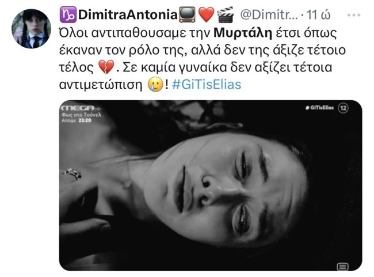
Task: Click the red heart emoji in name
Action: (x=207, y=15)
